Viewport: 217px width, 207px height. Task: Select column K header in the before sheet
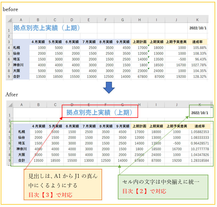[197, 20]
